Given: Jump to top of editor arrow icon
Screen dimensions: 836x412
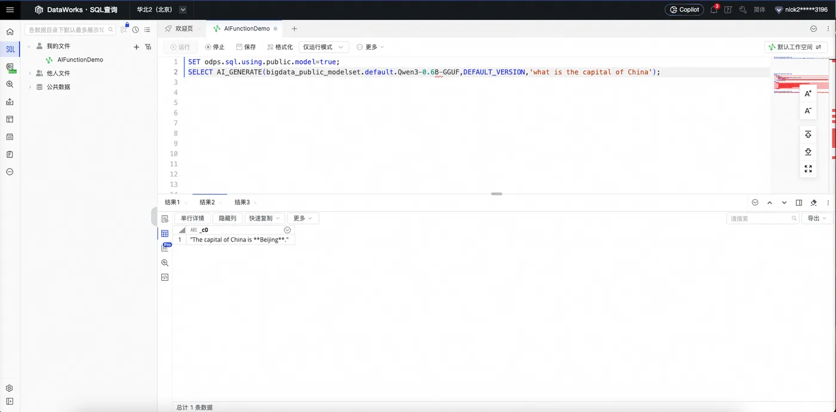Looking at the screenshot, I should click(x=808, y=134).
